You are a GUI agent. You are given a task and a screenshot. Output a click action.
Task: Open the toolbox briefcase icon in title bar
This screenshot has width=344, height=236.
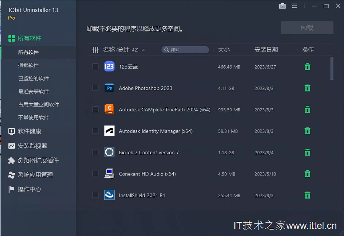283,6
